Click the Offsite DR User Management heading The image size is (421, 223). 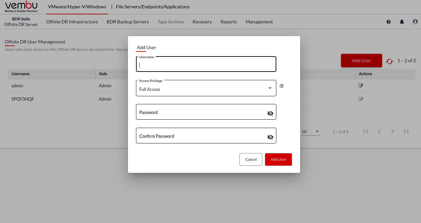coord(35,42)
